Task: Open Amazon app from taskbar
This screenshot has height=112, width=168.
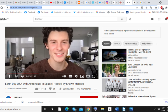Action: click(109, 109)
